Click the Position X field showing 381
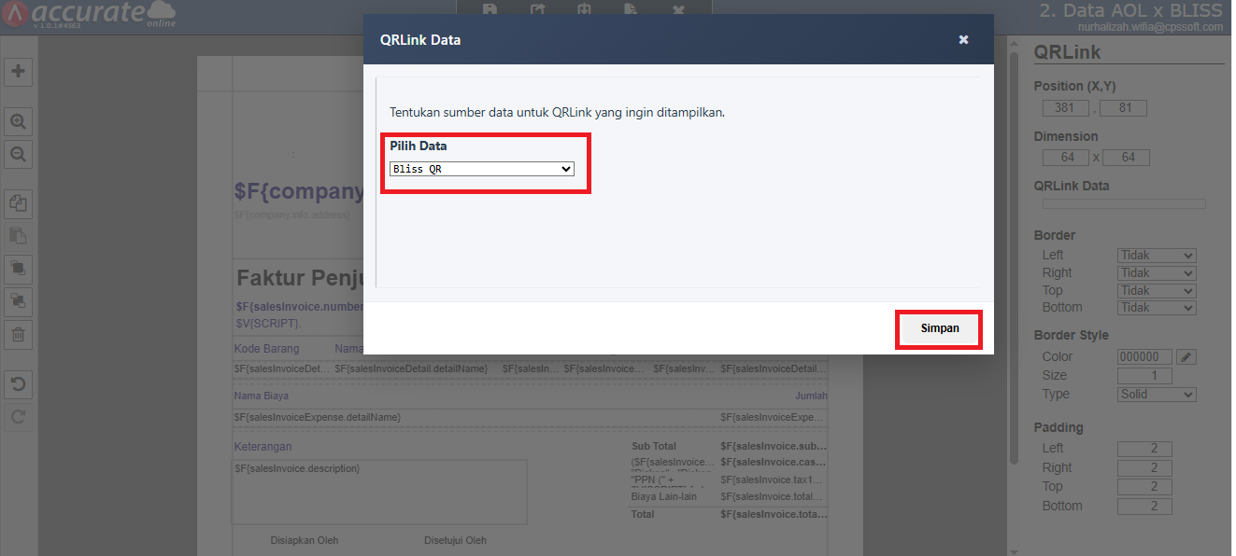Image resolution: width=1236 pixels, height=556 pixels. coord(1066,108)
